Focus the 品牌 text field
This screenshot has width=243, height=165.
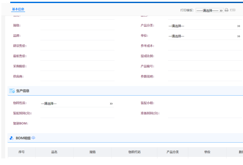point(77,36)
